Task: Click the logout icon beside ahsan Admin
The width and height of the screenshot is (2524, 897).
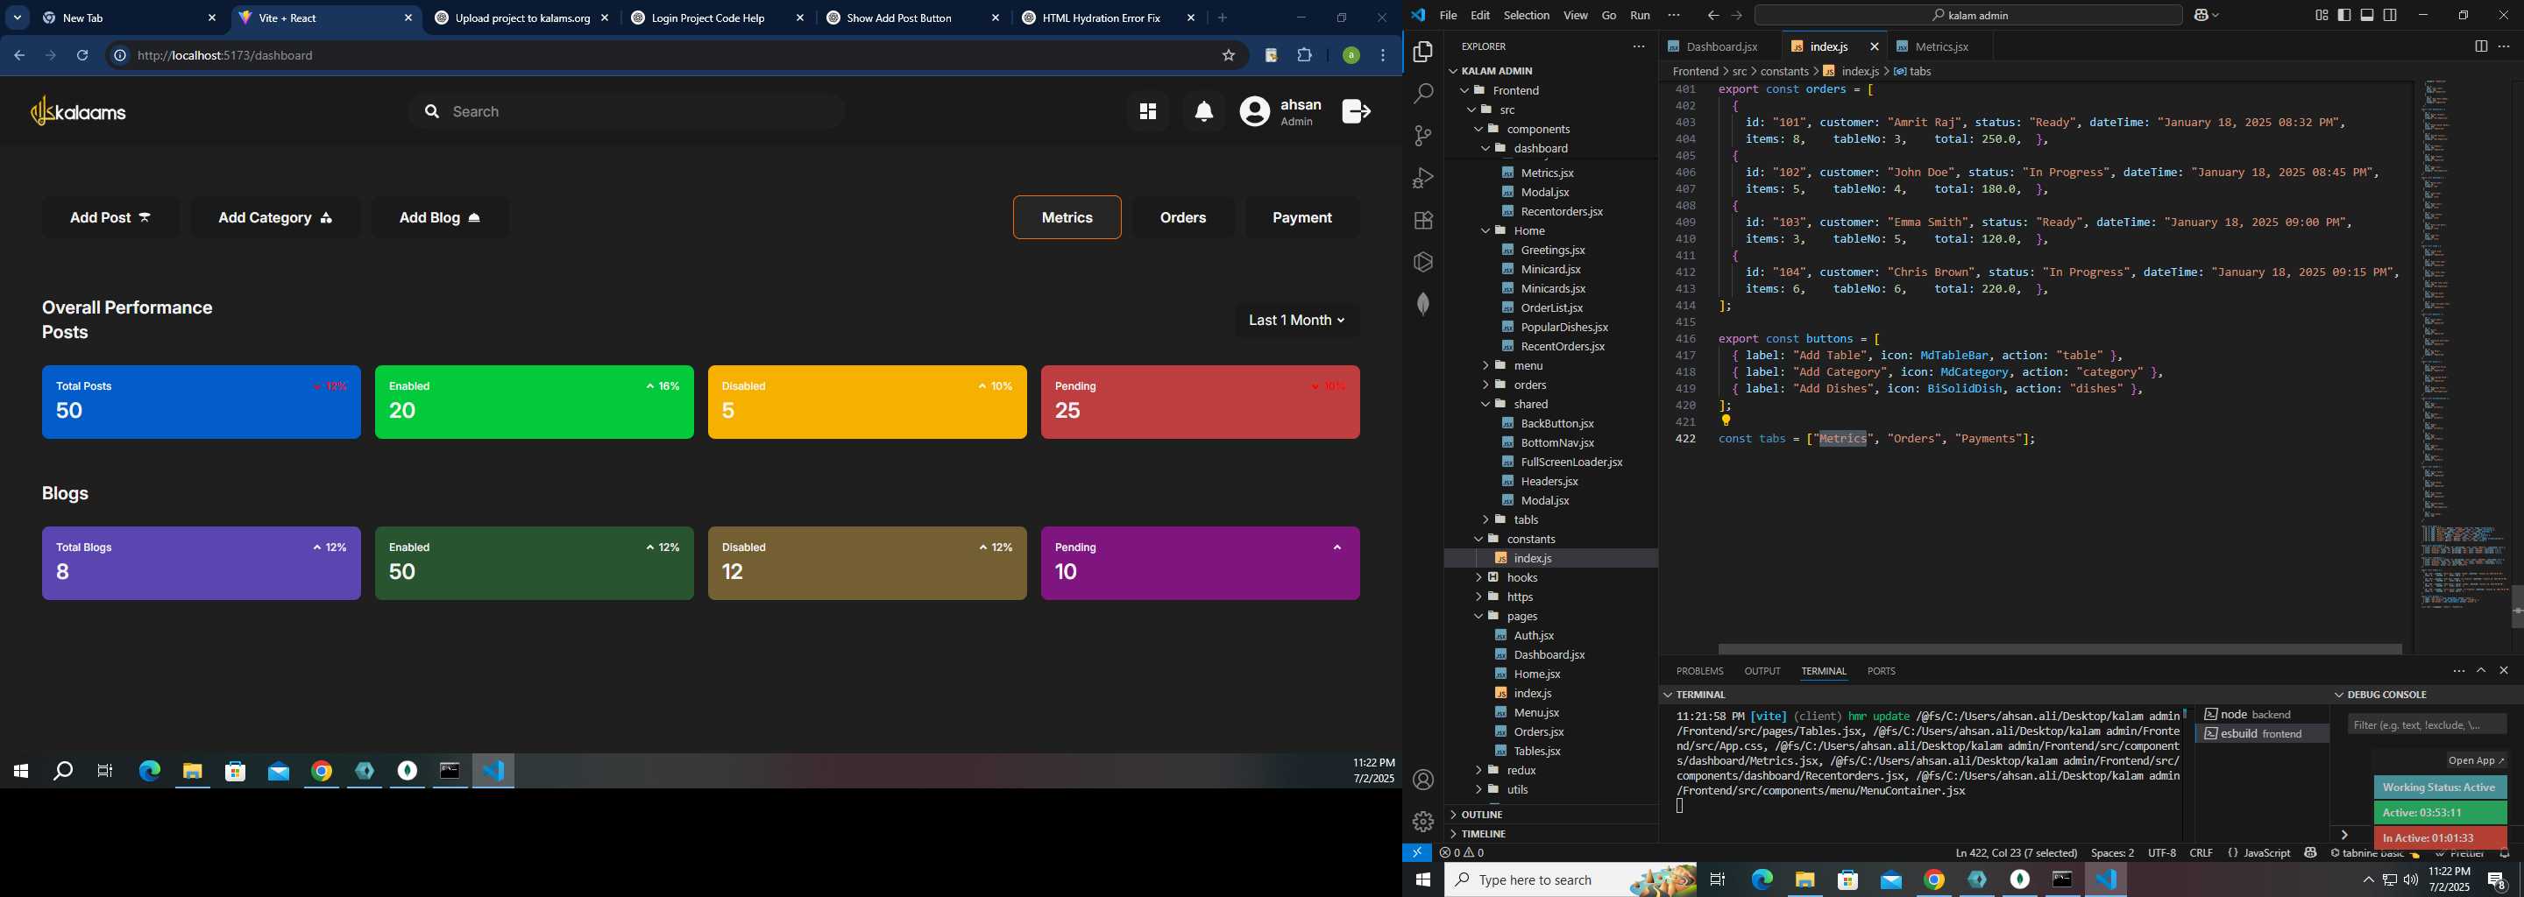Action: (x=1356, y=111)
